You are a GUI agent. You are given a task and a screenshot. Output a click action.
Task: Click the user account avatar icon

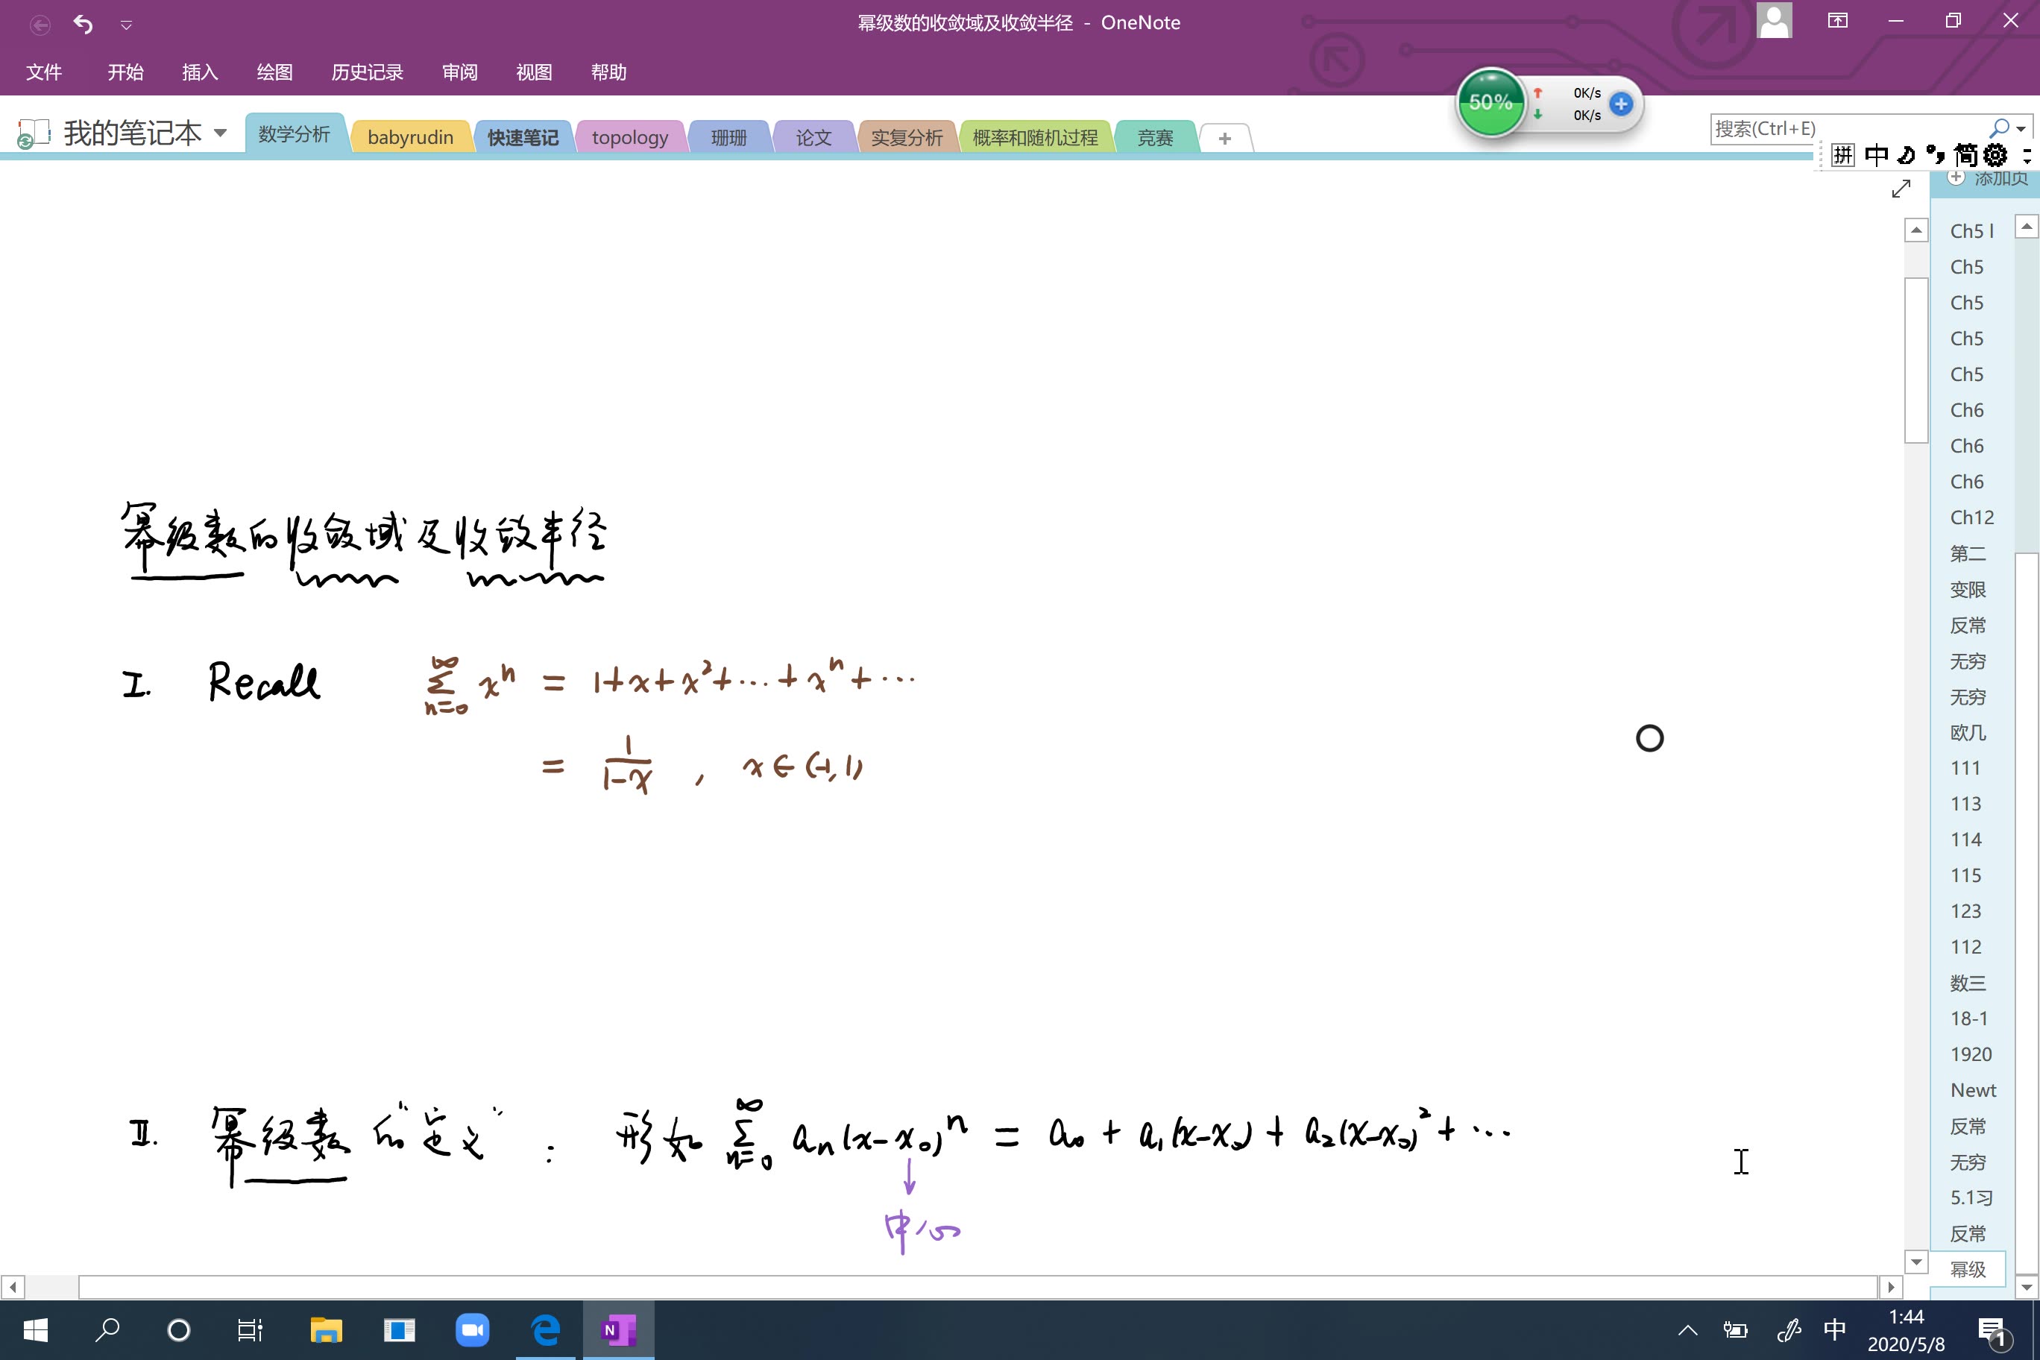point(1774,21)
